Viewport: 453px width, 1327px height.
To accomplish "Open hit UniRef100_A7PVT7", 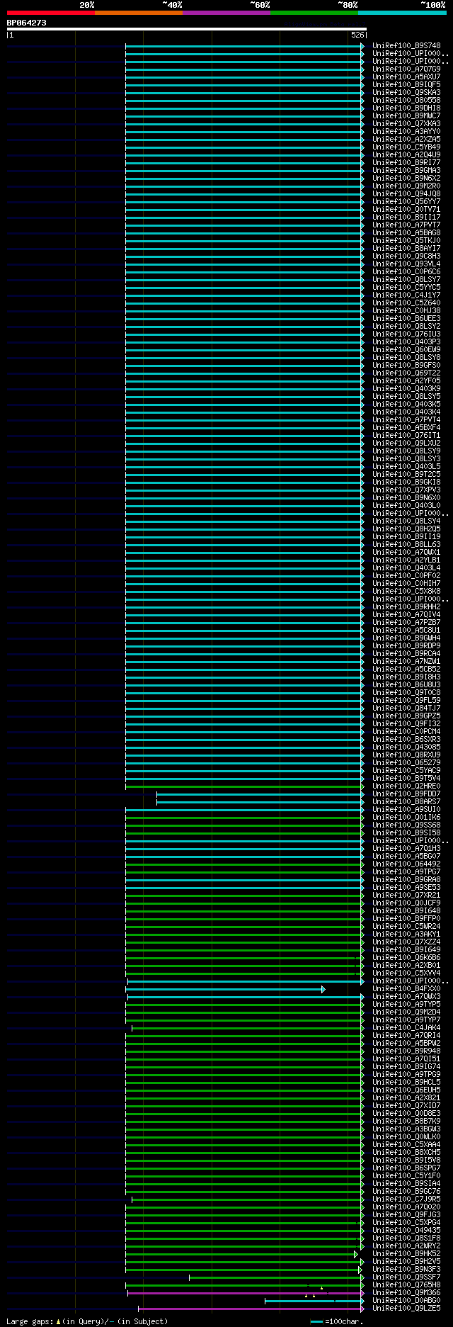I will (406, 225).
